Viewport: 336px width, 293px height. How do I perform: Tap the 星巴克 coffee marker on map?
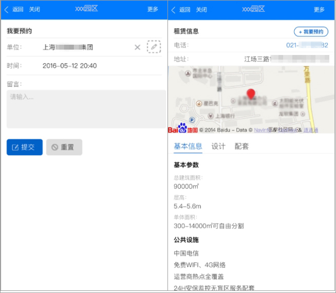pyautogui.click(x=199, y=103)
